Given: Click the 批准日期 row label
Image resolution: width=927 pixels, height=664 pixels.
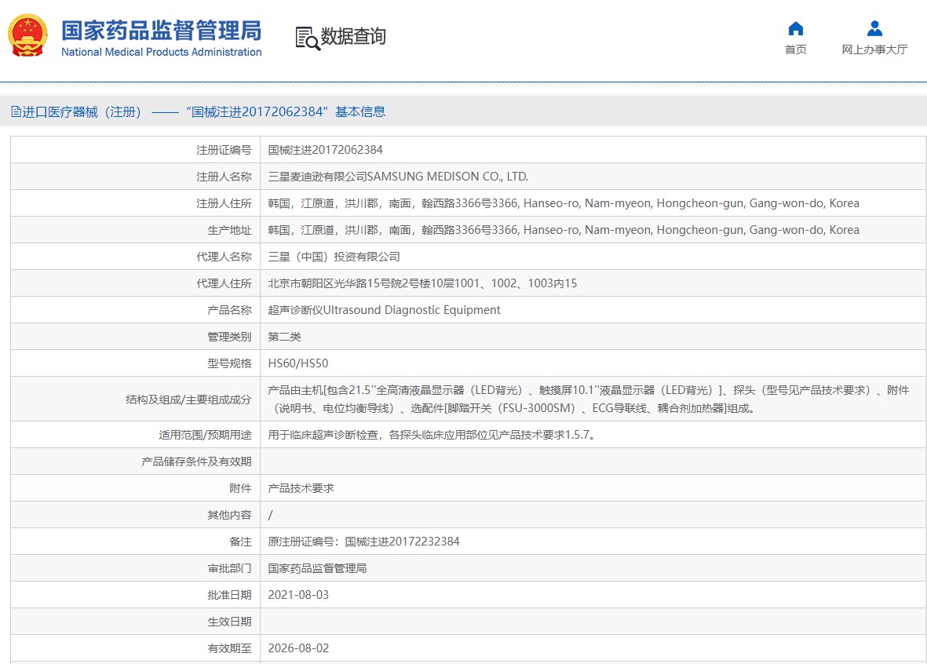Looking at the screenshot, I should coord(229,595).
